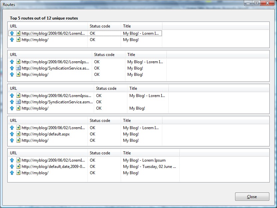Click page icon in row titled My Blog! - Lorem Ipsum

coord(18,160)
